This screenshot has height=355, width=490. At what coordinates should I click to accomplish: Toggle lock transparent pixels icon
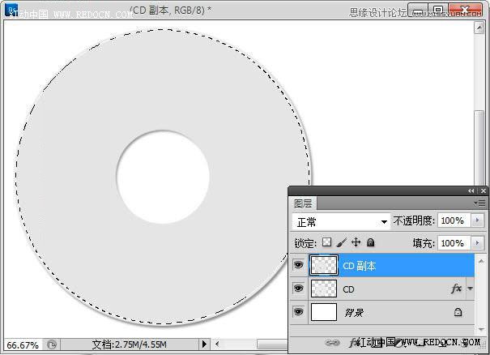326,242
